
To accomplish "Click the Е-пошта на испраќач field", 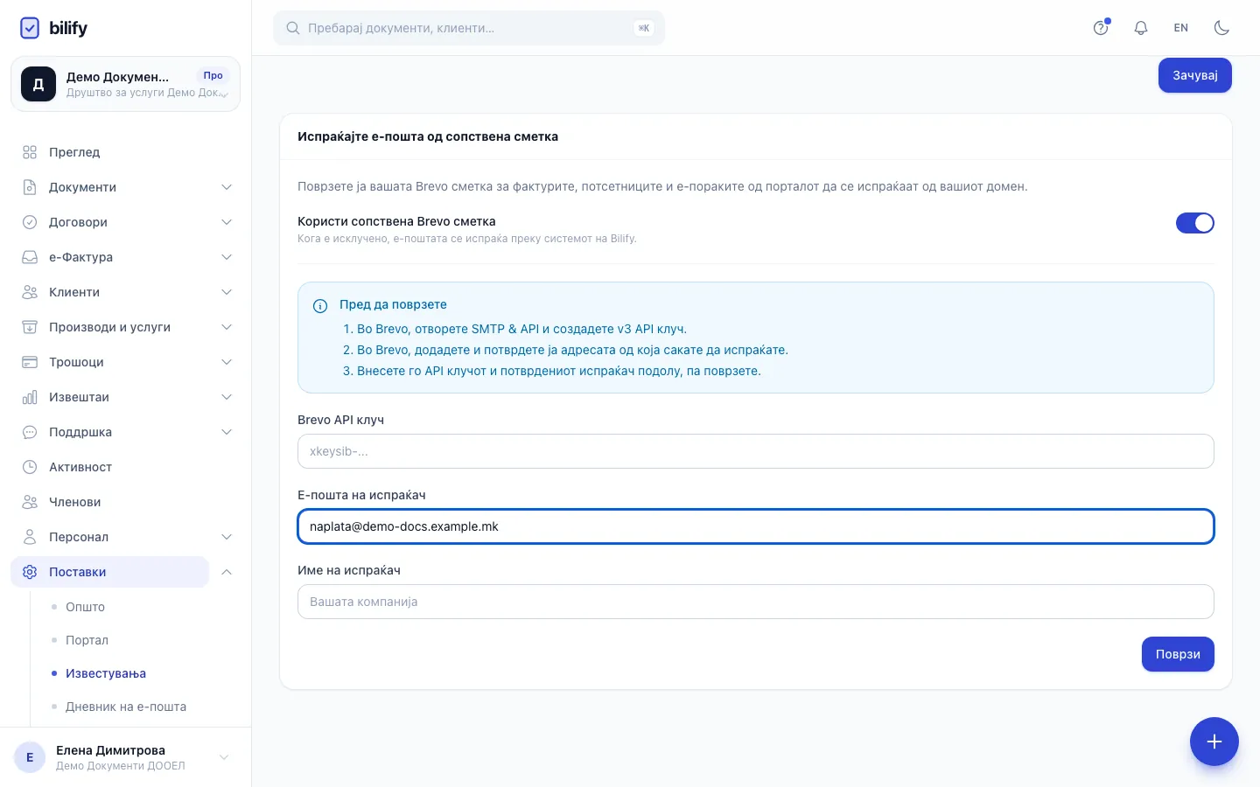I will click(x=756, y=526).
